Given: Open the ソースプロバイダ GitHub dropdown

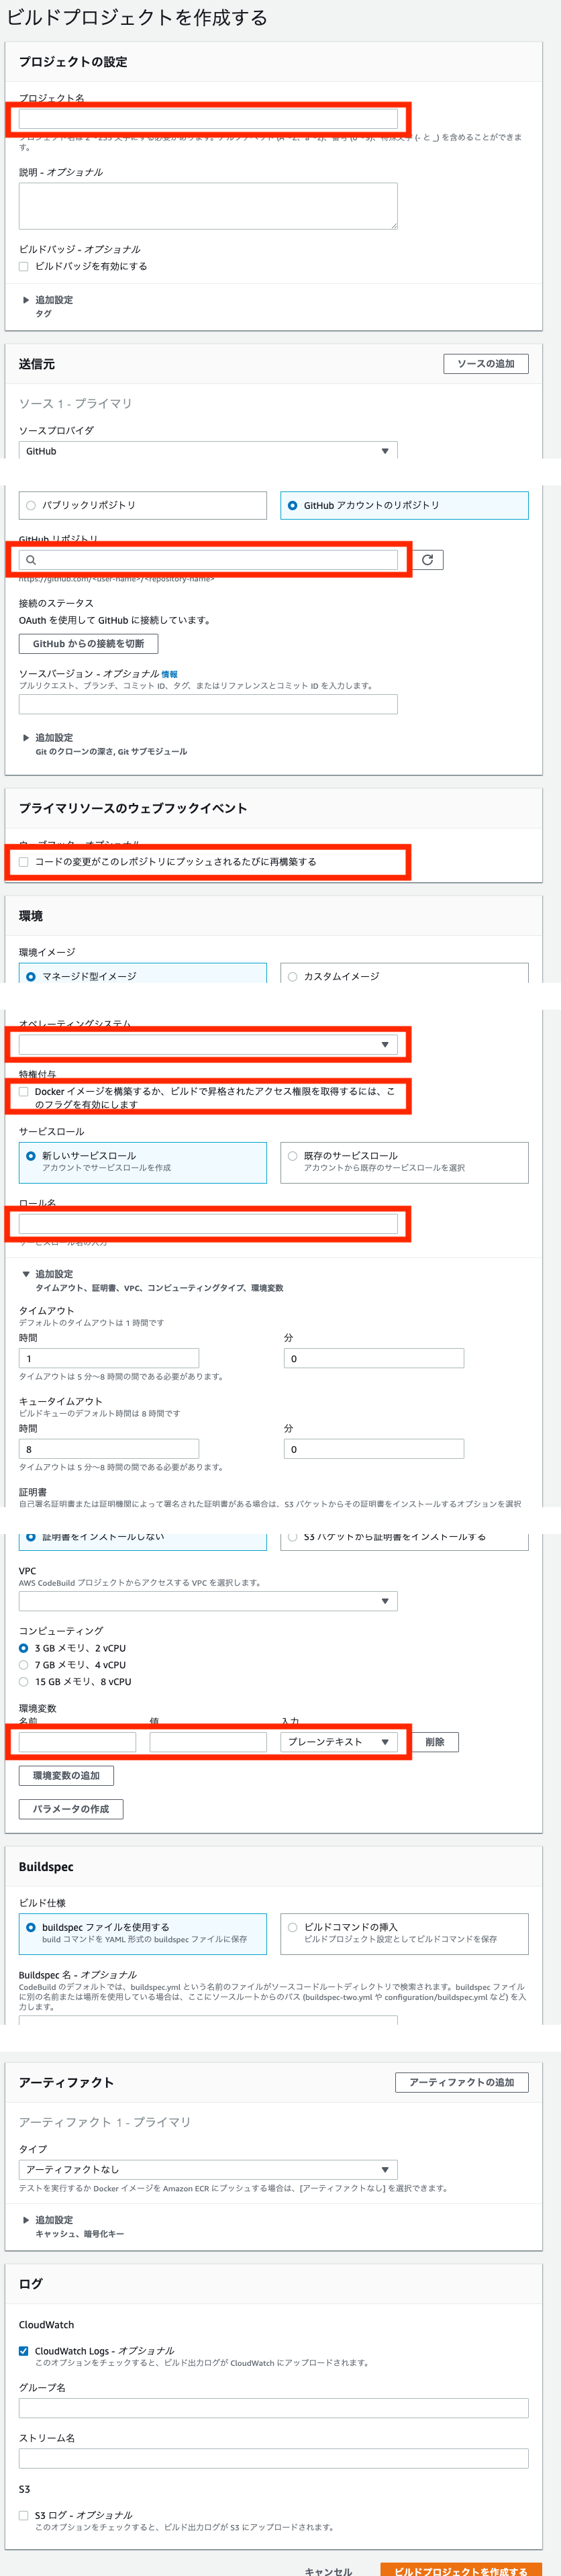Looking at the screenshot, I should coord(208,451).
